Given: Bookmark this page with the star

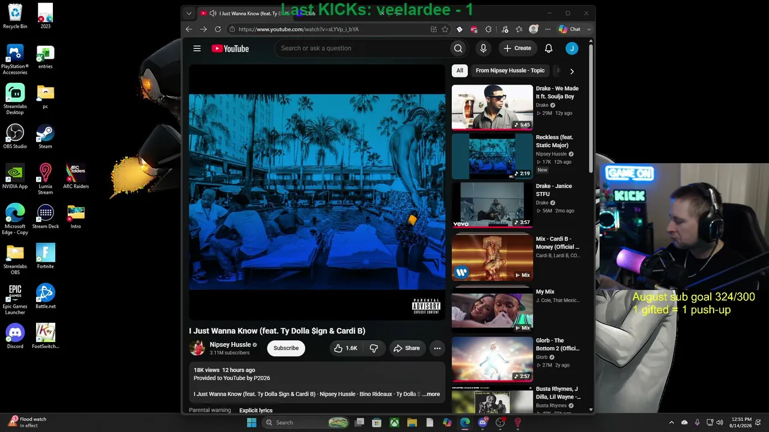Looking at the screenshot, I should 445,29.
